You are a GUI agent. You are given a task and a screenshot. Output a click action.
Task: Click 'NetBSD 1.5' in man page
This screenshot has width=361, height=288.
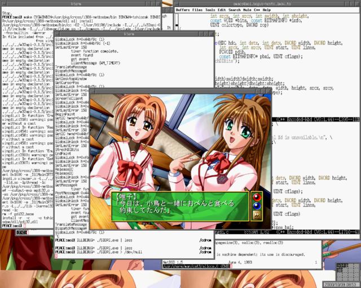click(x=173, y=262)
